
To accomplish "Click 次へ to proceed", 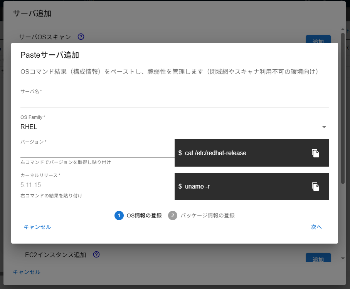I will (316, 227).
